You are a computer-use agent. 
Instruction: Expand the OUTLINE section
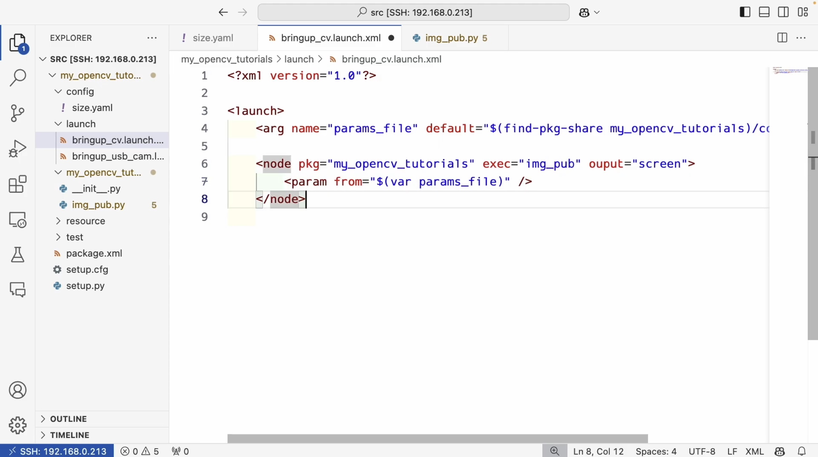point(69,419)
